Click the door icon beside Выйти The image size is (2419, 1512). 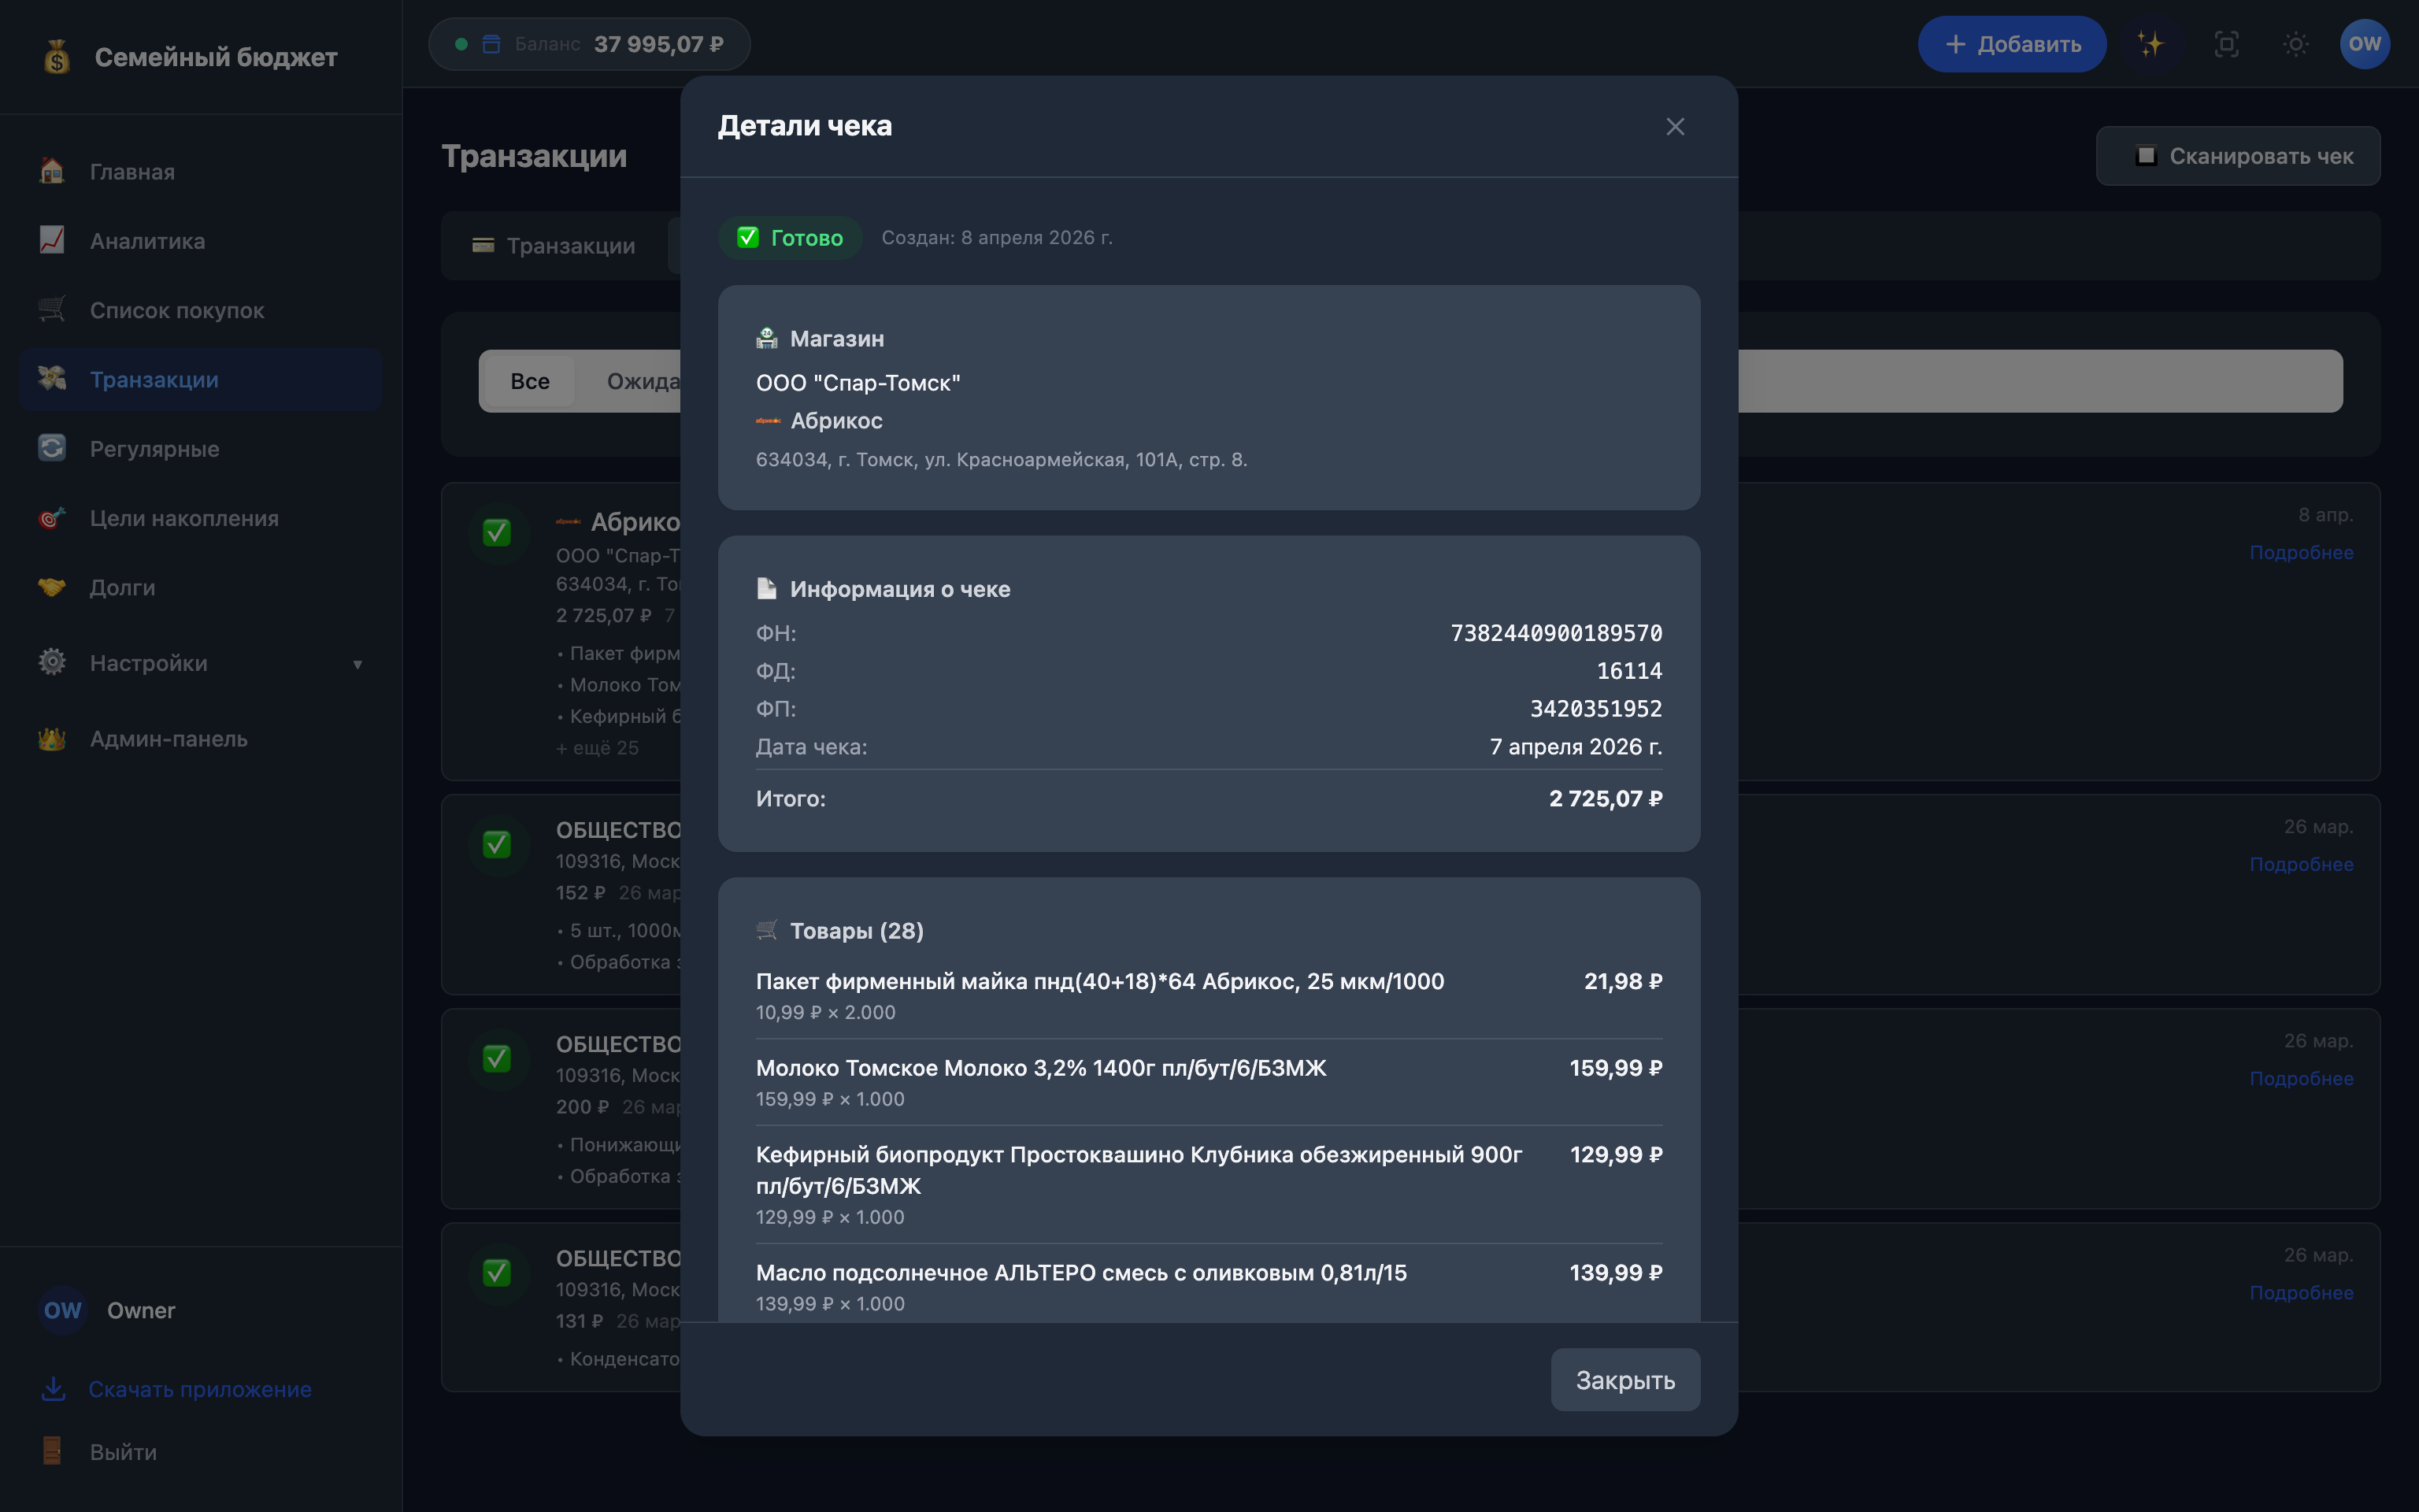52,1451
